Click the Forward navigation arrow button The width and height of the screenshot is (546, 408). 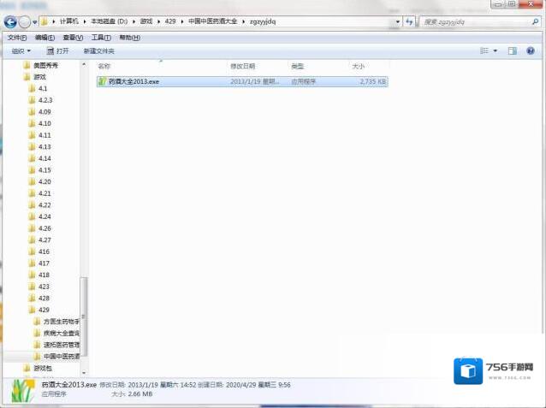26,21
